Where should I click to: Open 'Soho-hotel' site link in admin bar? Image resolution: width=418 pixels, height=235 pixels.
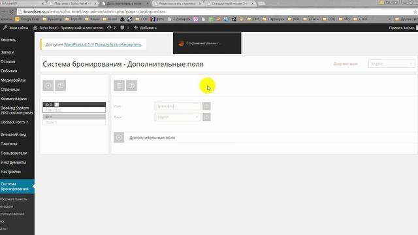(68, 27)
